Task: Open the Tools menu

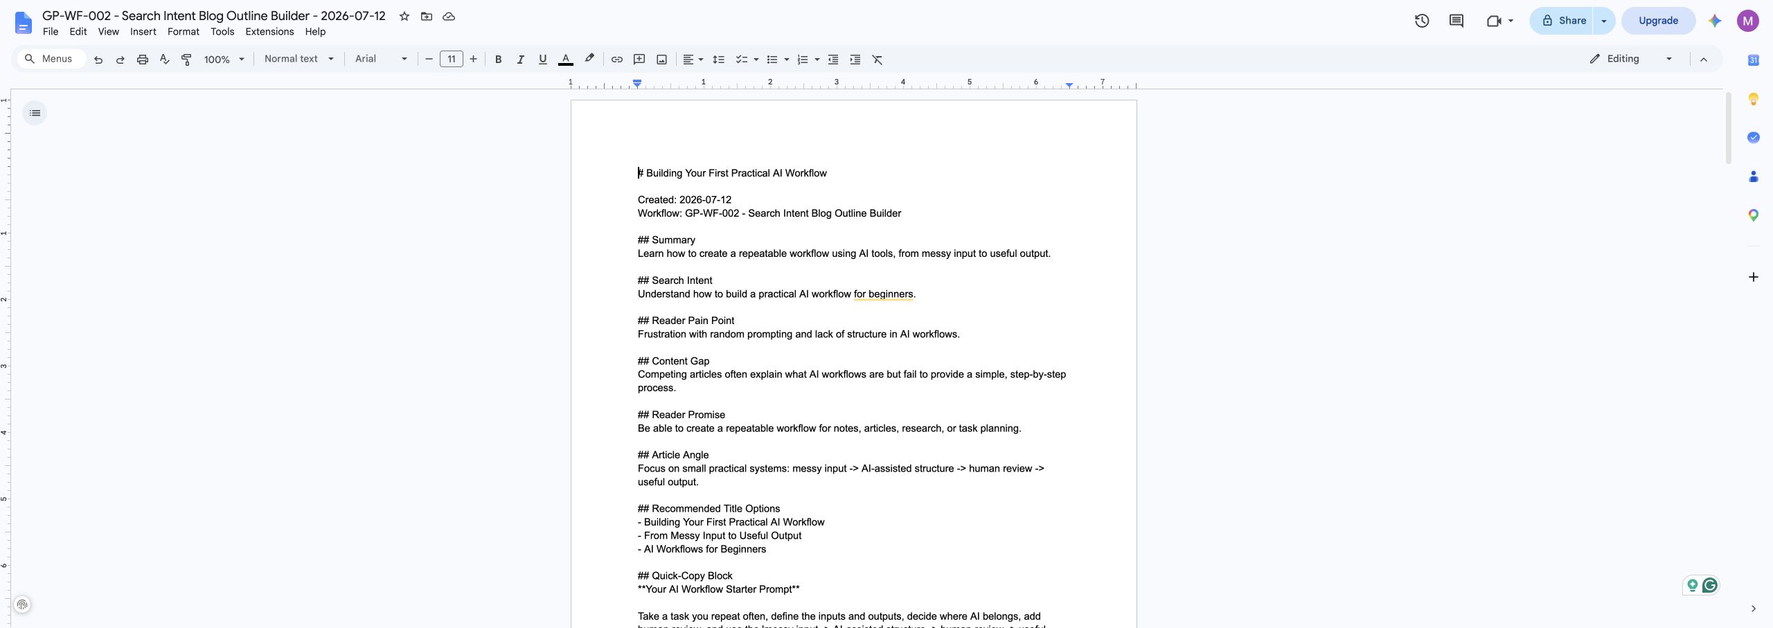Action: coord(222,32)
